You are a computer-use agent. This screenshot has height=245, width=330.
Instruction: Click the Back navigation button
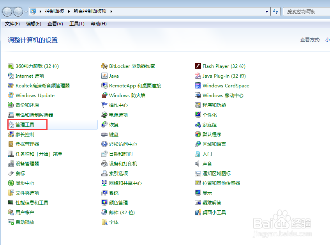(x=7, y=12)
